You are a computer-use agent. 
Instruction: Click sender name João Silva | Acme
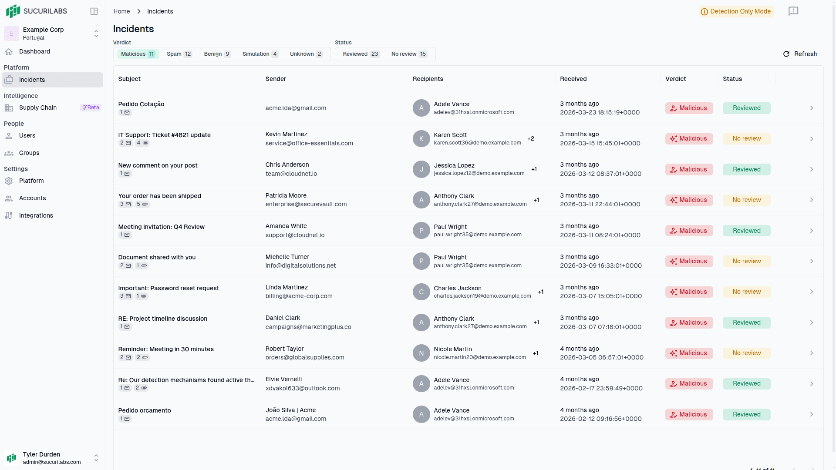290,410
